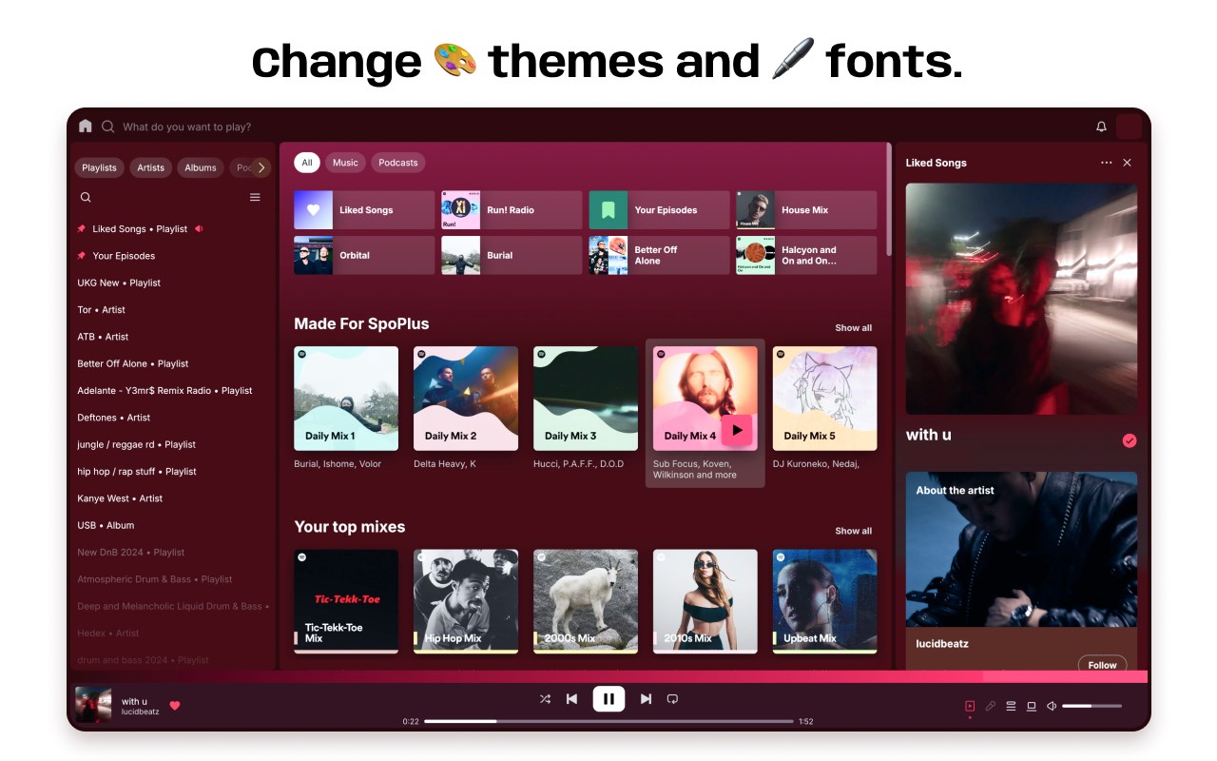Open the 2010s Mix cover
The image size is (1217, 761).
pyautogui.click(x=705, y=601)
